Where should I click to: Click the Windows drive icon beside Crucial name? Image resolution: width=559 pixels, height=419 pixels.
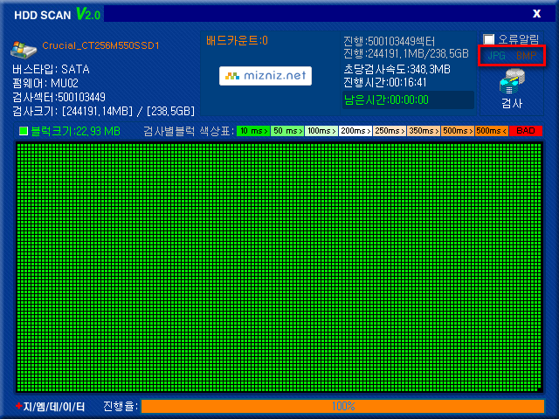coord(24,49)
